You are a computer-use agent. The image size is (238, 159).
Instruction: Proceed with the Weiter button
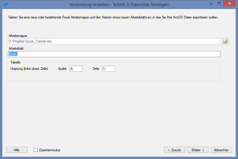pos(198,150)
